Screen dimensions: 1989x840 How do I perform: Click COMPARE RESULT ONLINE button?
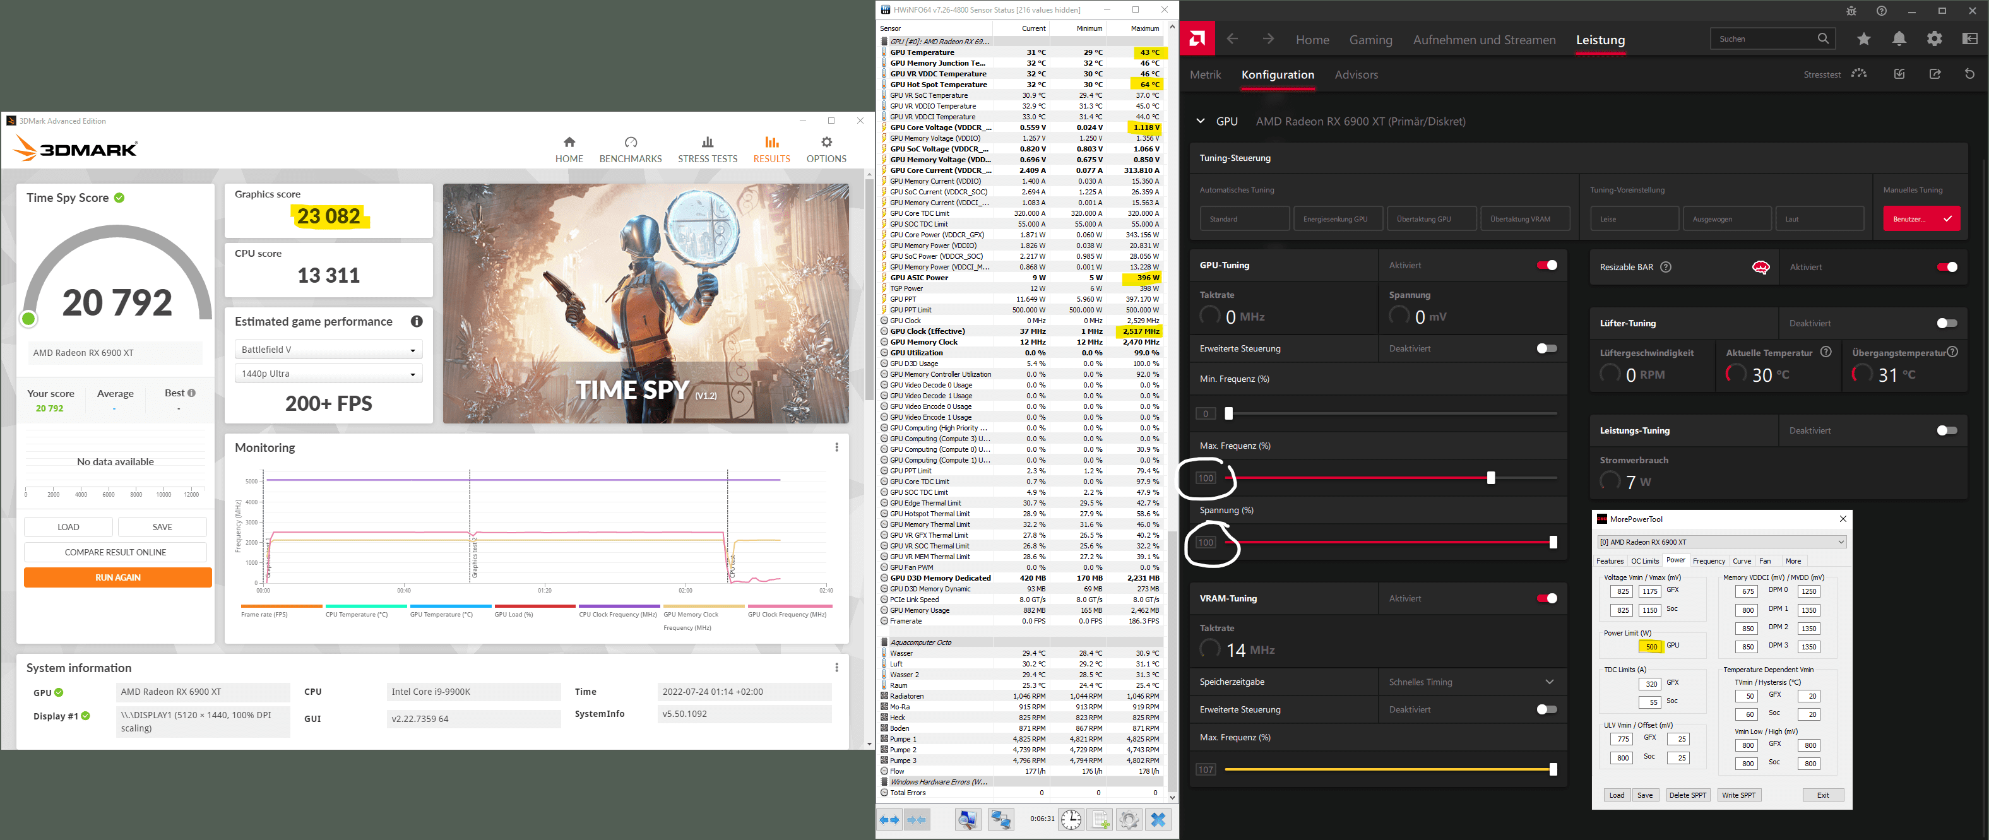[115, 552]
